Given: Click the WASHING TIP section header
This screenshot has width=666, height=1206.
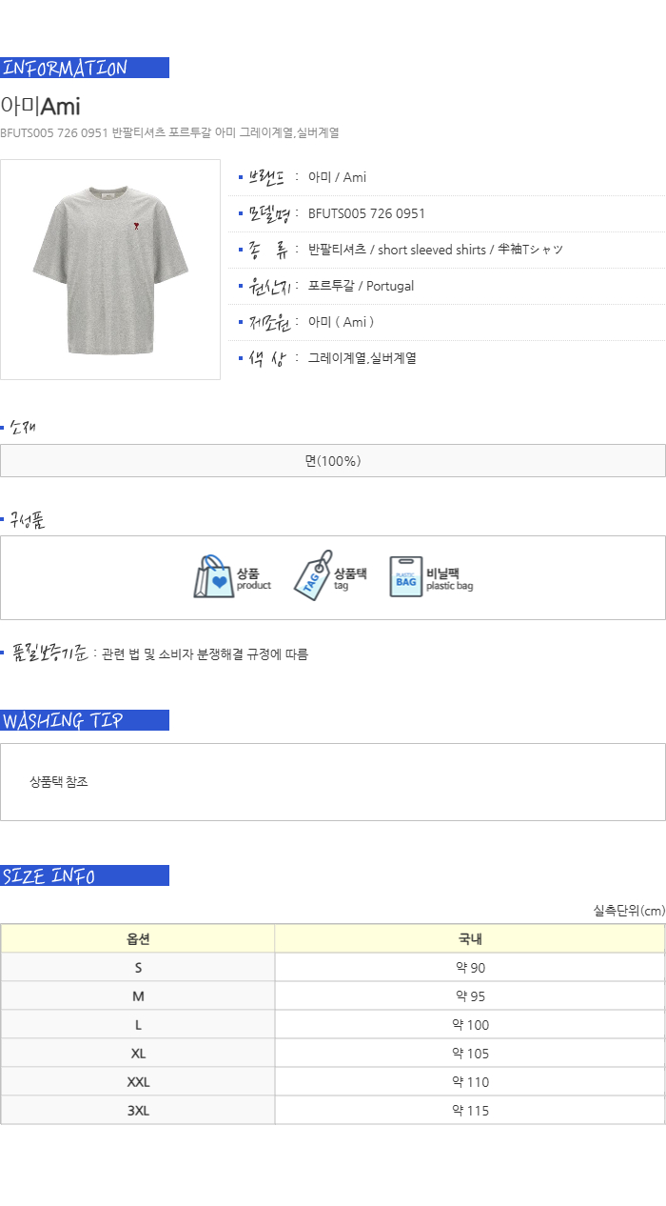Looking at the screenshot, I should click(85, 720).
